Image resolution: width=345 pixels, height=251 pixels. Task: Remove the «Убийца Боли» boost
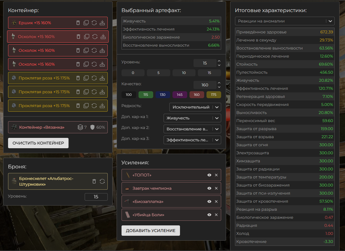click(216, 215)
